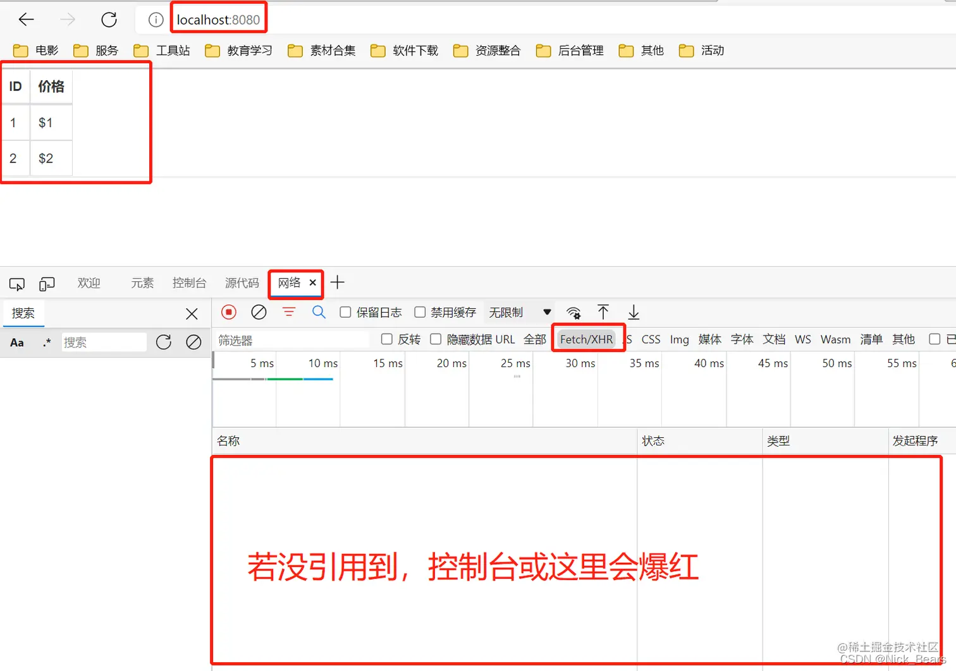Switch to the 元素 tab
The width and height of the screenshot is (956, 671).
tap(142, 283)
